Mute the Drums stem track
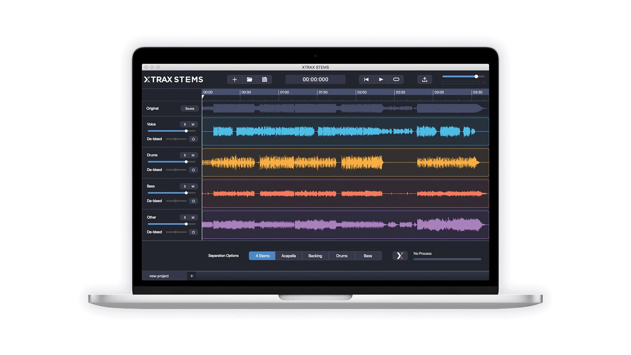 click(x=193, y=155)
